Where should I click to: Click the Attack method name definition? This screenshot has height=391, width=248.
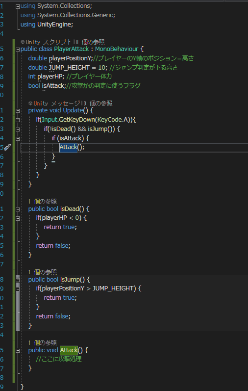(x=69, y=350)
